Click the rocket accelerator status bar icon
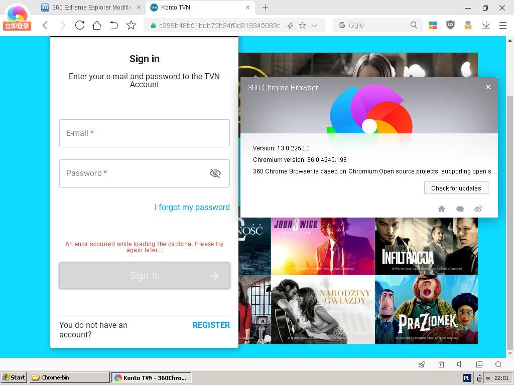Viewport: 514px width, 385px height. coord(422,364)
